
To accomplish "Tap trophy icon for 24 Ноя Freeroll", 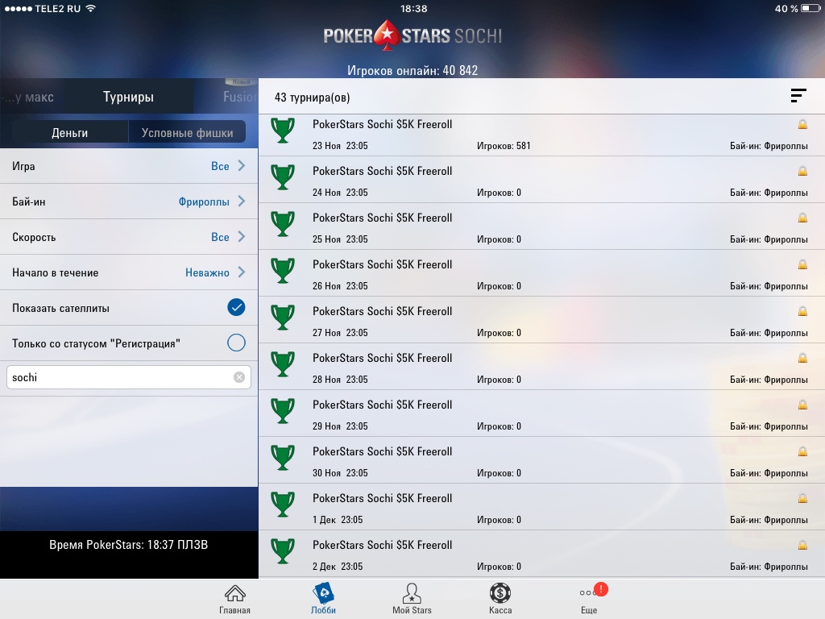I will (x=283, y=177).
